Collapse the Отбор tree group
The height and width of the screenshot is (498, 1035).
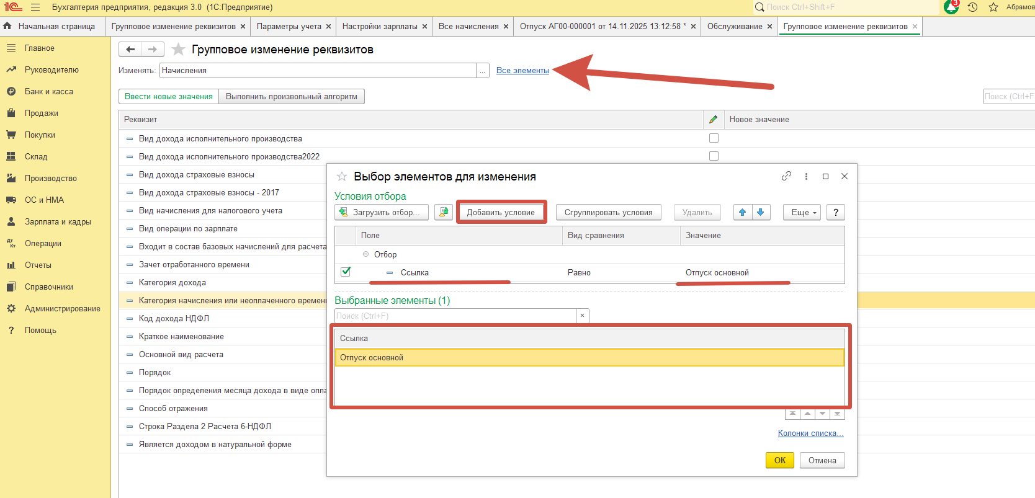click(x=365, y=254)
